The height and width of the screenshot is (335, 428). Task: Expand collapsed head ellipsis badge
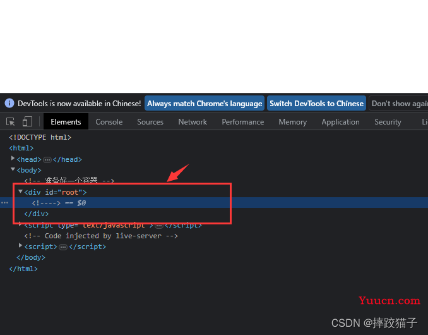point(47,160)
